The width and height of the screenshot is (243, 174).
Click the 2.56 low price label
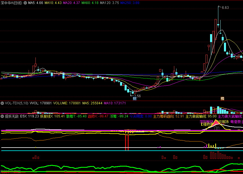pos(137,96)
